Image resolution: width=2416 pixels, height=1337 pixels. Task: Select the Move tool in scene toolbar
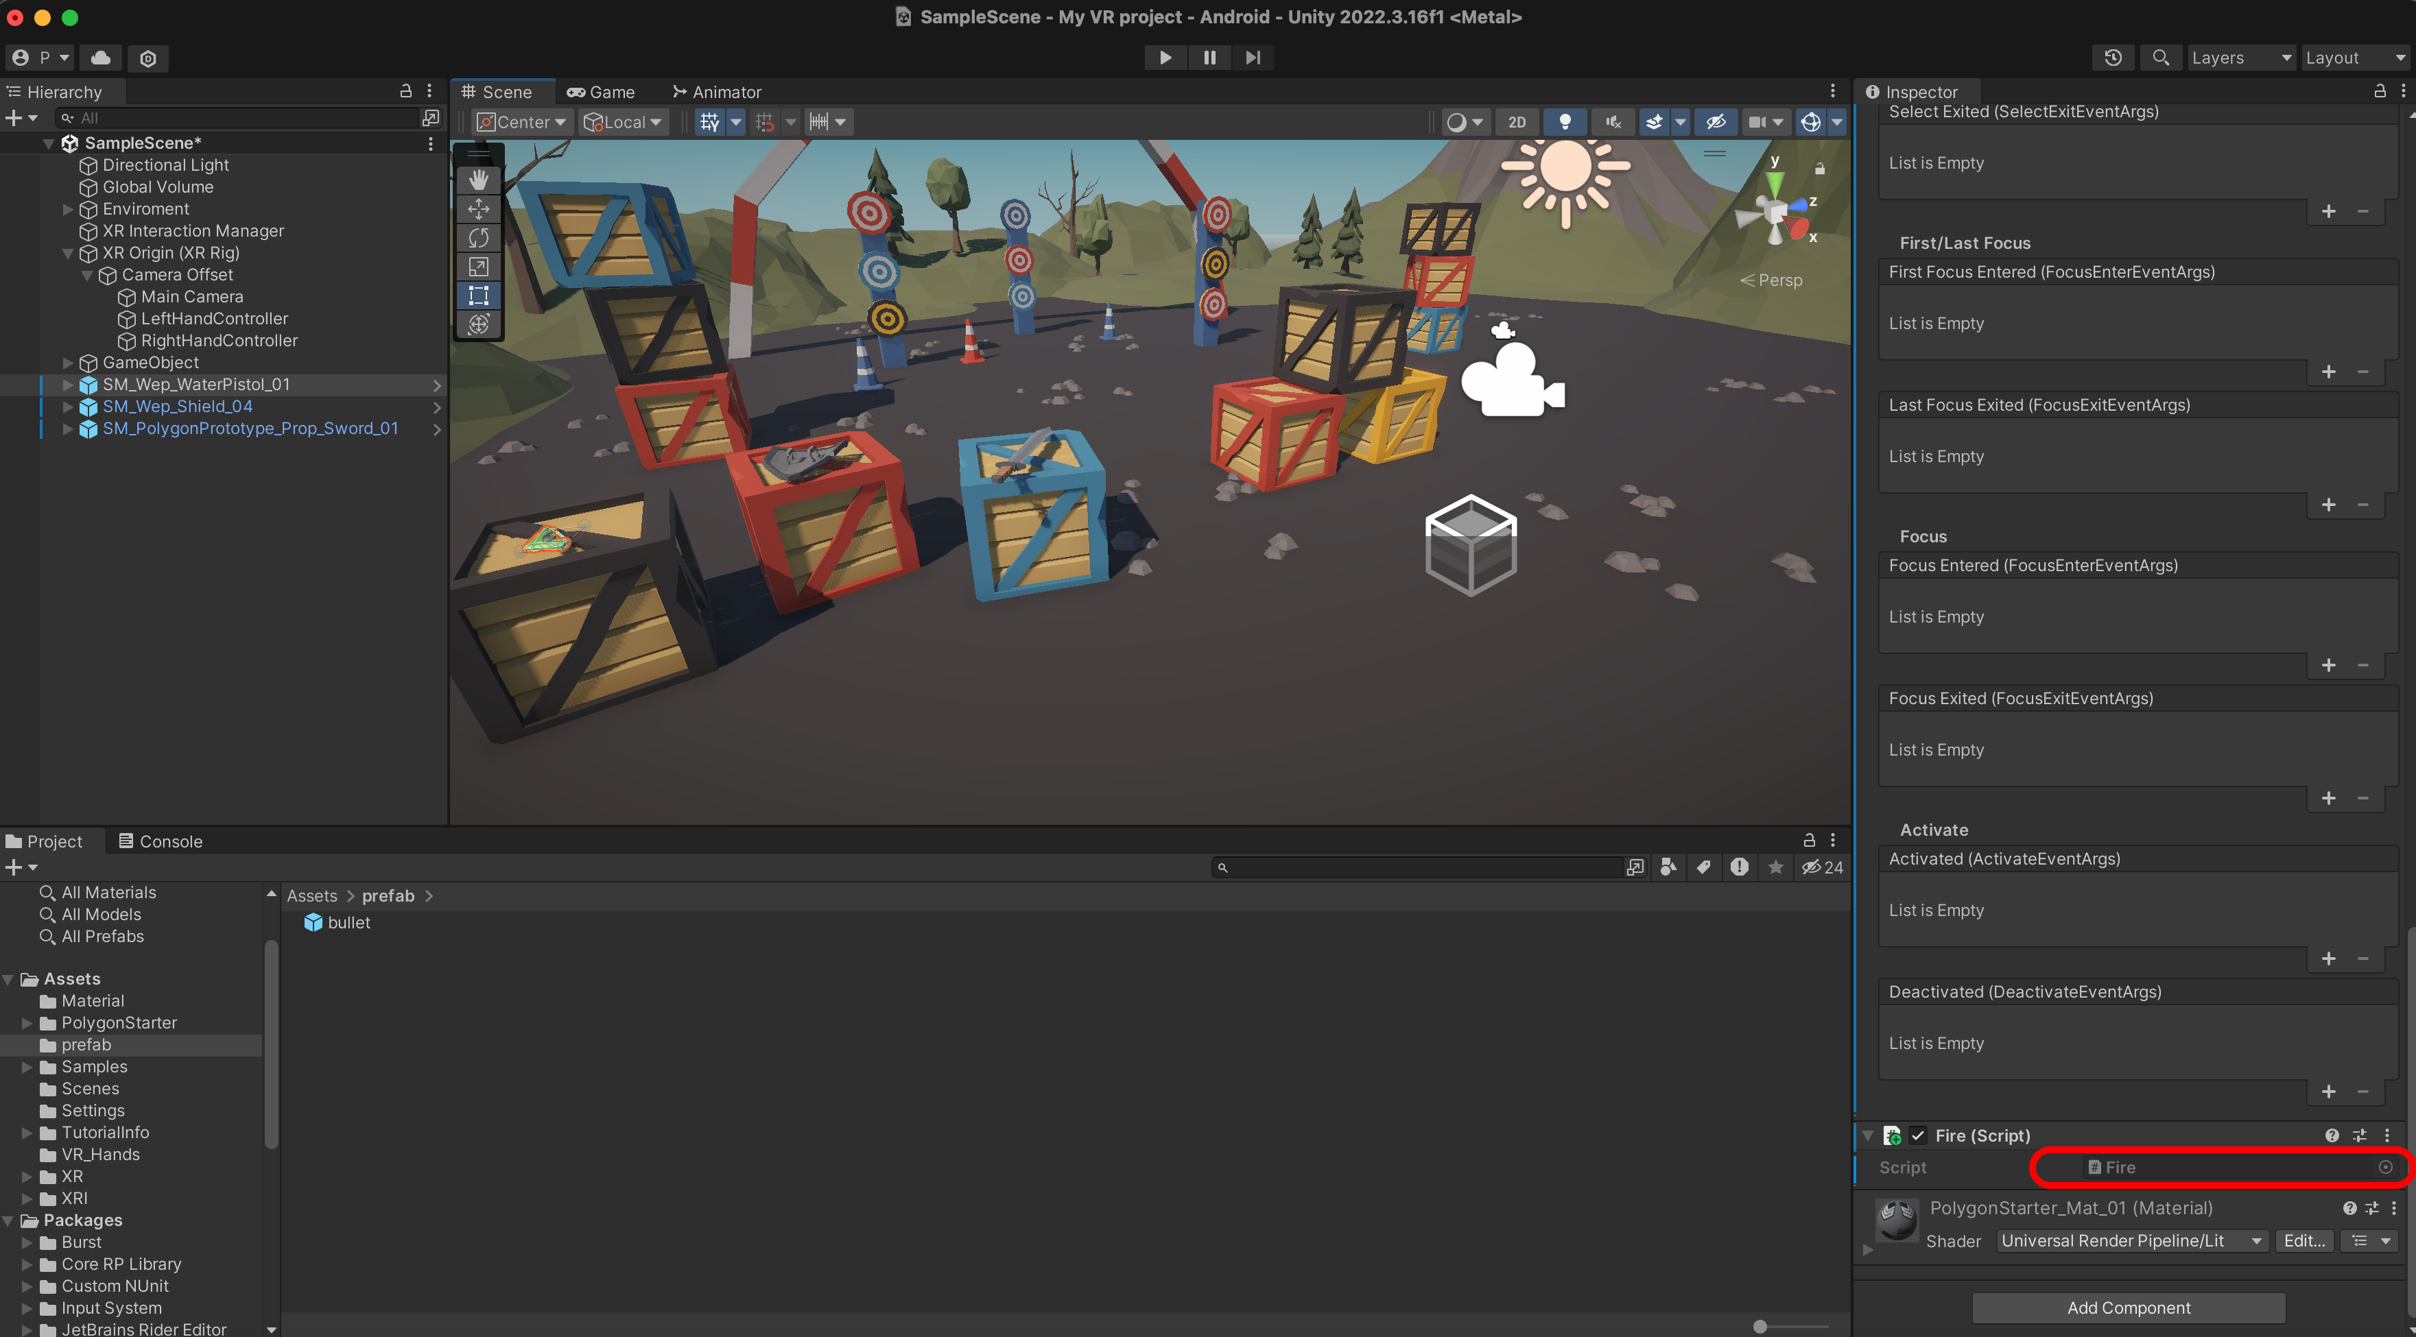point(478,208)
